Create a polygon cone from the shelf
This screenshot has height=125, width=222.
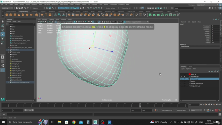point(19,15)
